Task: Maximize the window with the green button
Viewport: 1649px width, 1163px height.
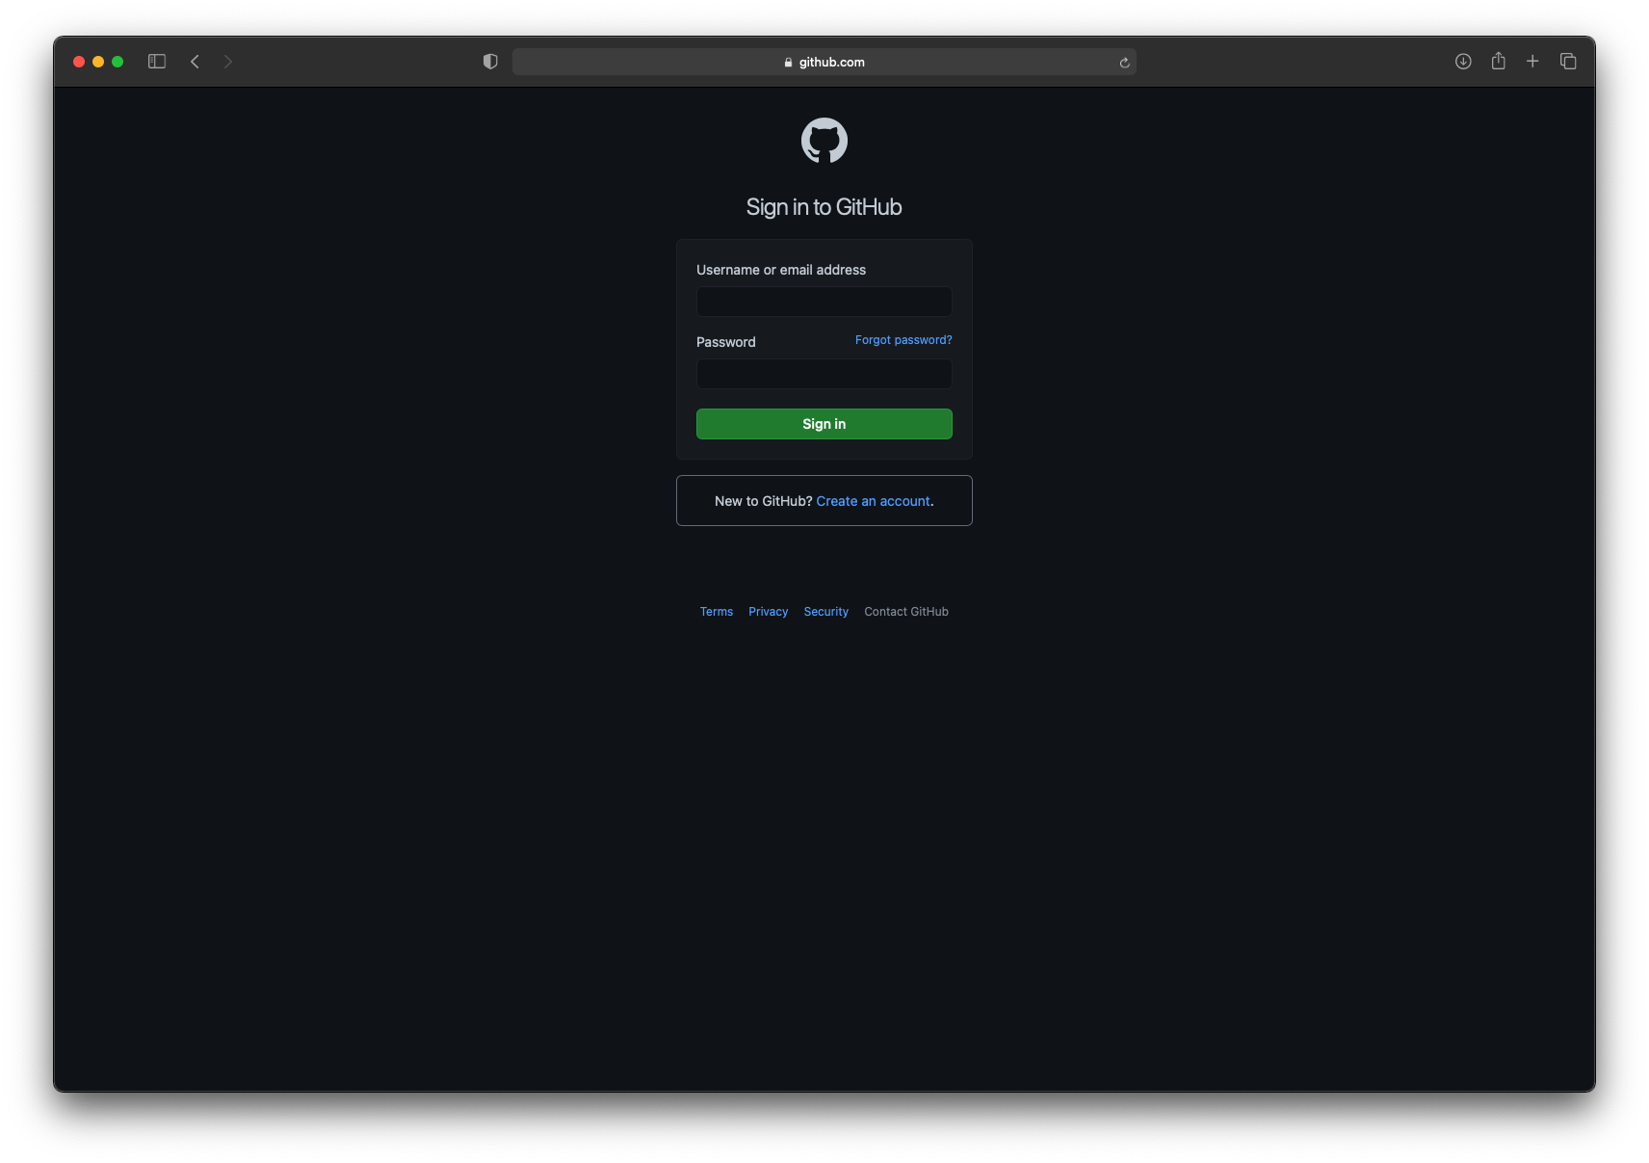Action: click(118, 62)
